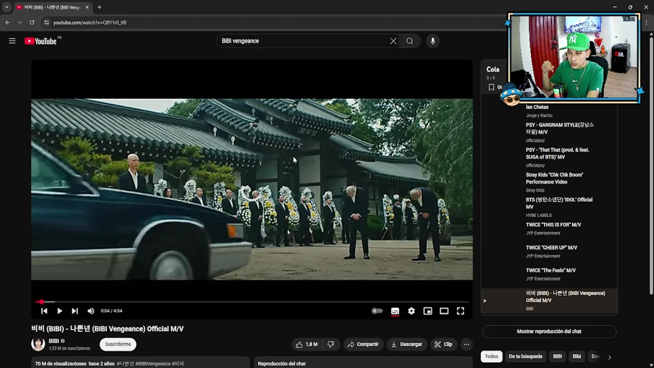Play BTS IDOL Official MV
654x368 pixels.
pyautogui.click(x=549, y=207)
